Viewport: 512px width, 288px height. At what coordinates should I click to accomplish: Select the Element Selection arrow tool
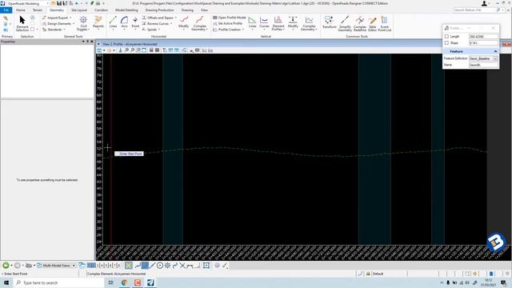(x=22, y=23)
